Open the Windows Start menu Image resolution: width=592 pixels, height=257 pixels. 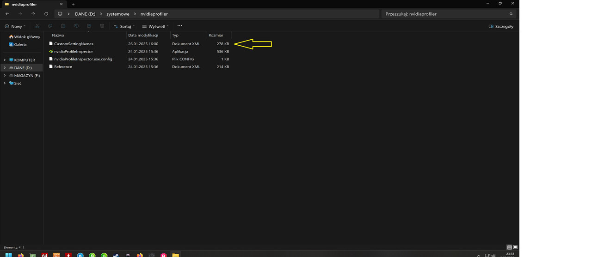(x=8, y=255)
